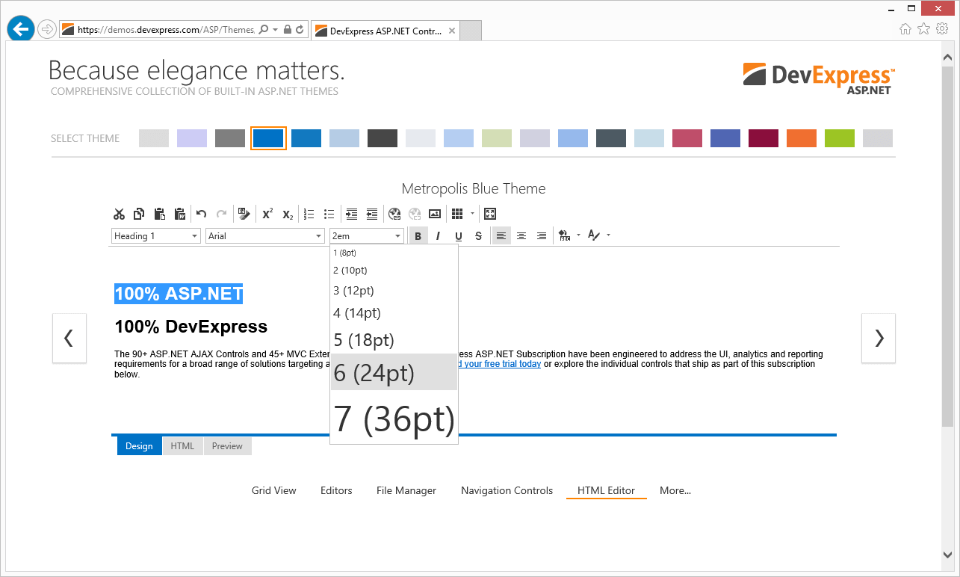Click the browser address bar URL
This screenshot has height=577, width=960.
166,30
